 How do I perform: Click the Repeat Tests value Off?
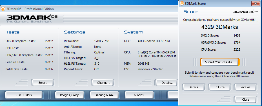pos(96,69)
